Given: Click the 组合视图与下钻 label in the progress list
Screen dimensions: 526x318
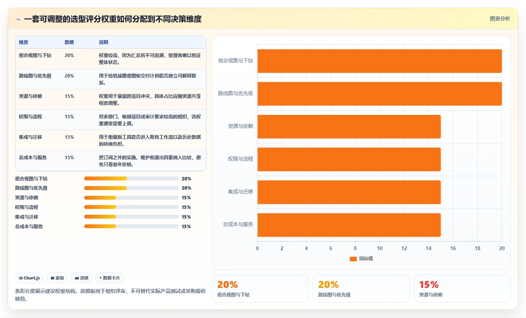Looking at the screenshot, I should click(x=31, y=179).
